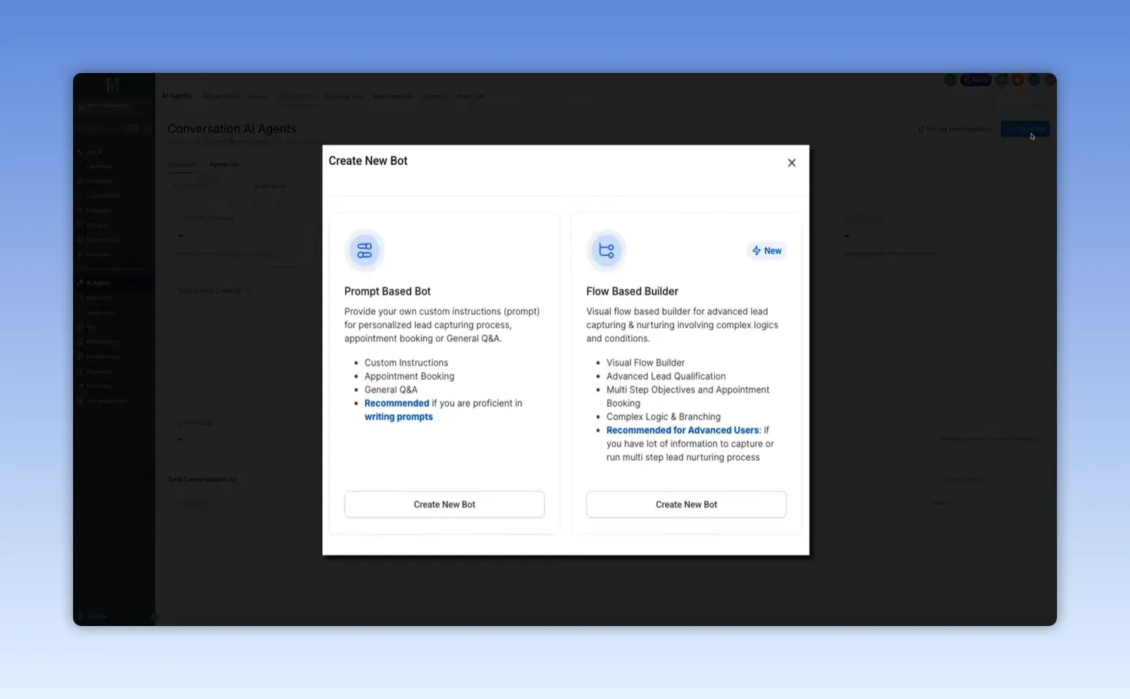Click "Multi Step Objectives and Appointment Booking" bullet
This screenshot has height=699, width=1130.
point(688,396)
